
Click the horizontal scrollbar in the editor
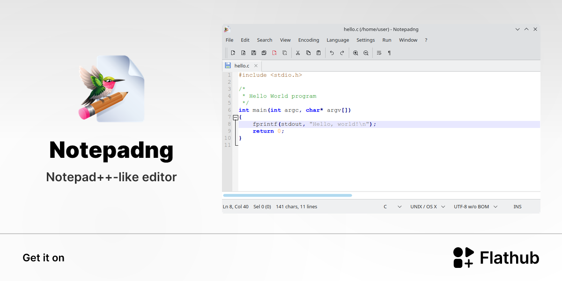(288, 195)
